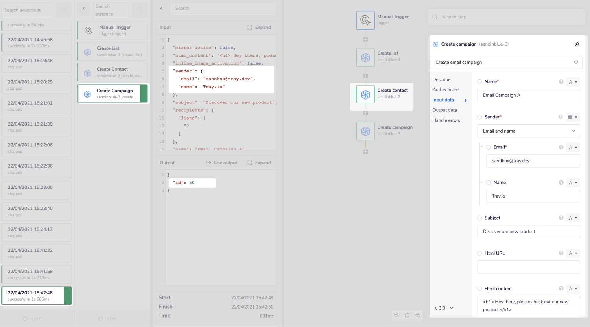Toggle the radio button next to Html URL
The image size is (590, 327).
tap(479, 253)
